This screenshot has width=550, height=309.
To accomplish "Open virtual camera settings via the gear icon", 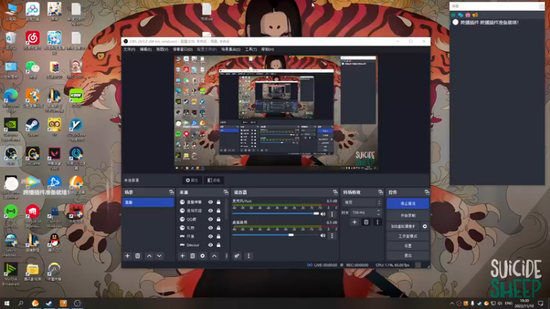I will [425, 227].
